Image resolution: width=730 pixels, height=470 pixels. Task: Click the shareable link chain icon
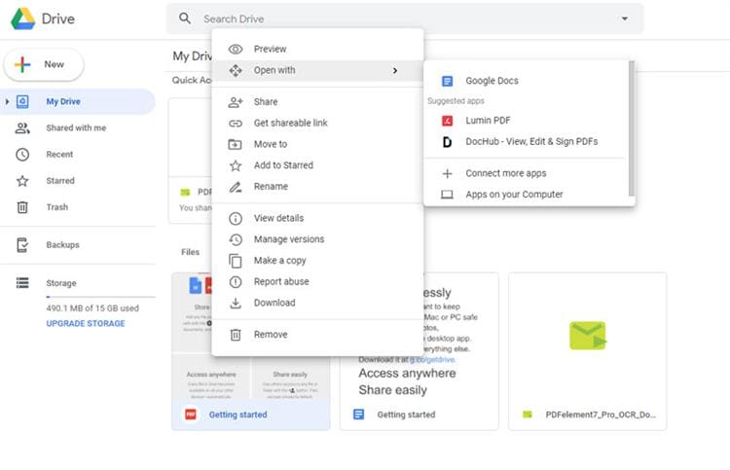236,124
